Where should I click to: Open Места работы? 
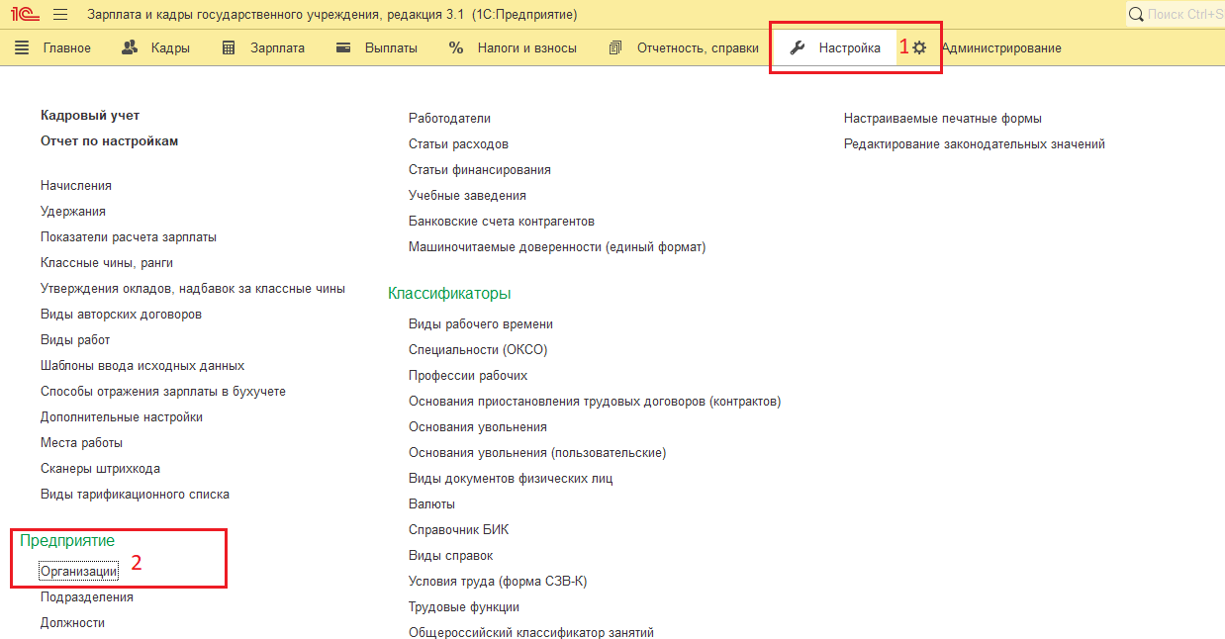tap(81, 443)
